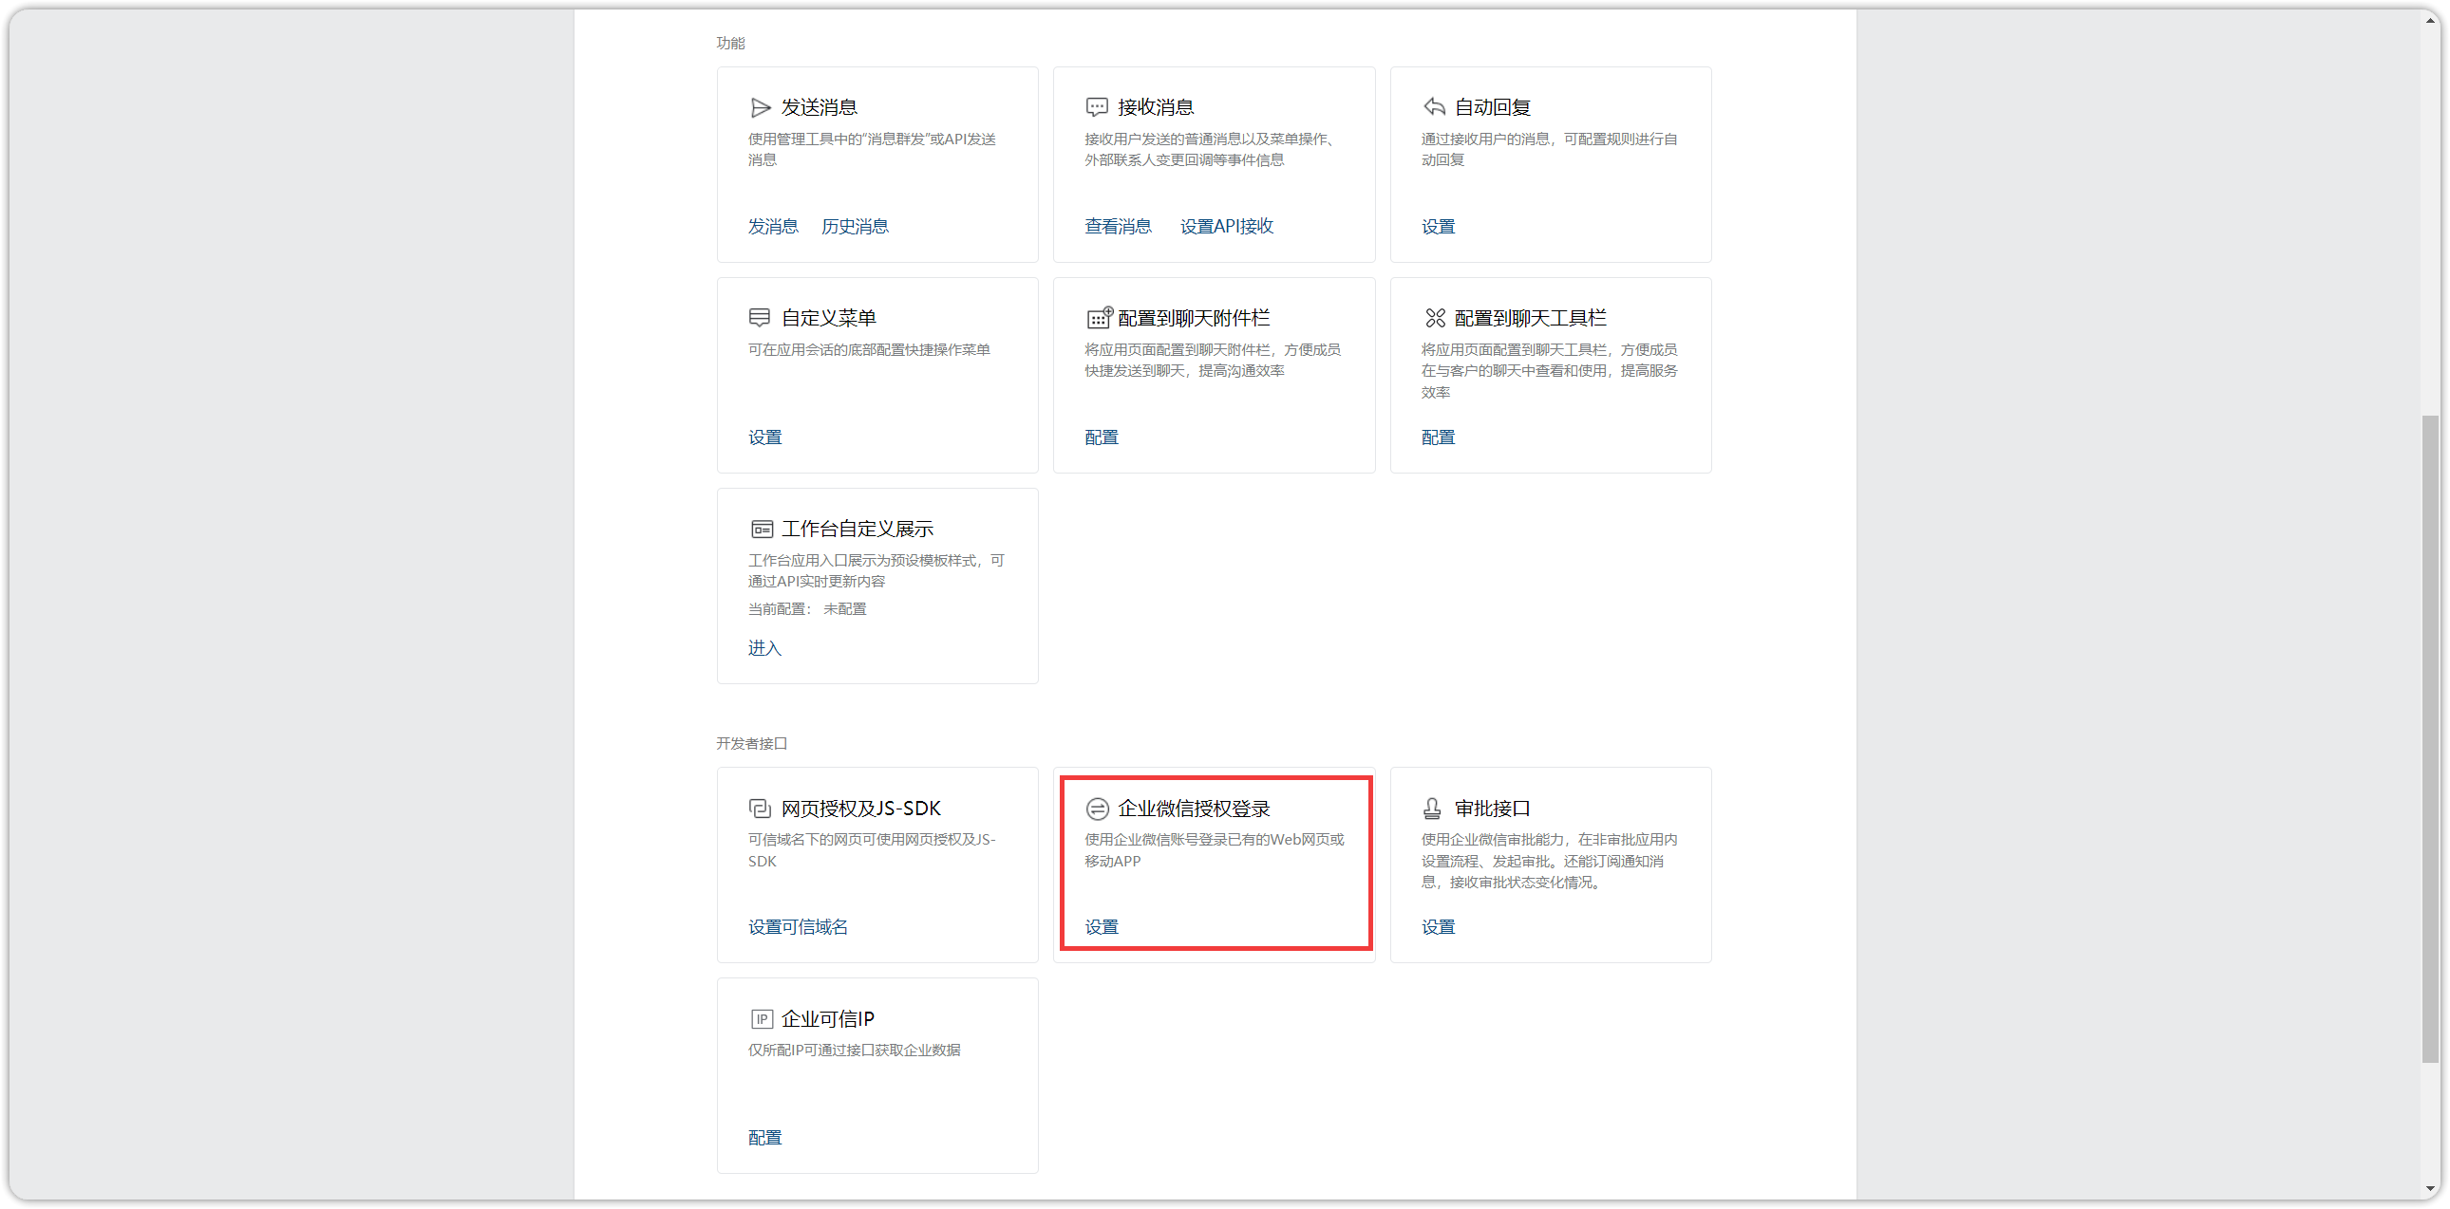This screenshot has height=1209, width=2450.
Task: Click 设置 under 审批接口
Action: (1438, 928)
